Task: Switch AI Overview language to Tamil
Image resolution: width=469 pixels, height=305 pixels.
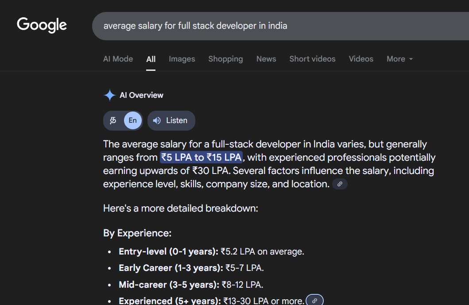Action: 113,120
